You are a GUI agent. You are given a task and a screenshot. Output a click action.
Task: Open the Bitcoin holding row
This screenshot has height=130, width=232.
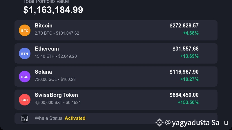(x=116, y=30)
